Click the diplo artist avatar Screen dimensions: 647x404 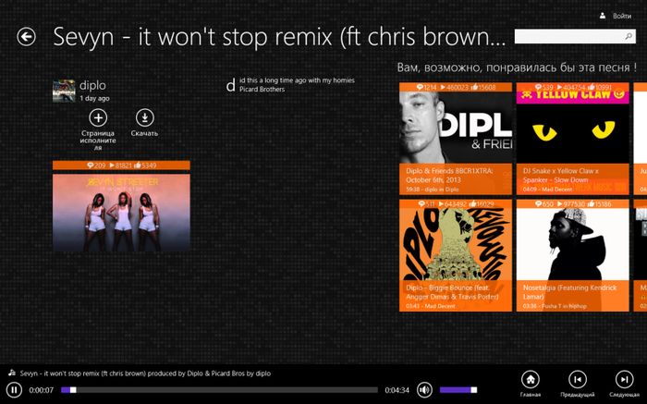coord(64,90)
